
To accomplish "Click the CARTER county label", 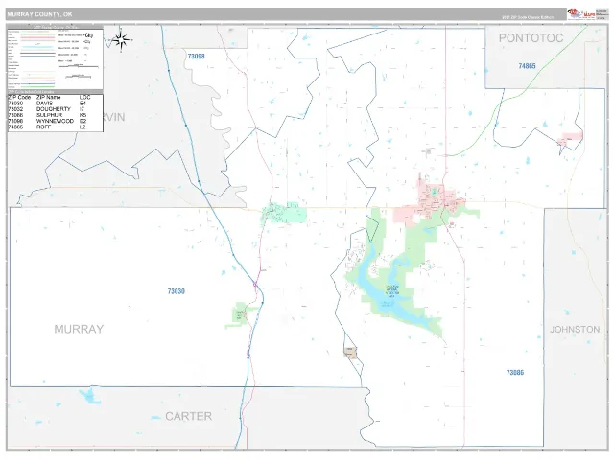I will pyautogui.click(x=188, y=416).
